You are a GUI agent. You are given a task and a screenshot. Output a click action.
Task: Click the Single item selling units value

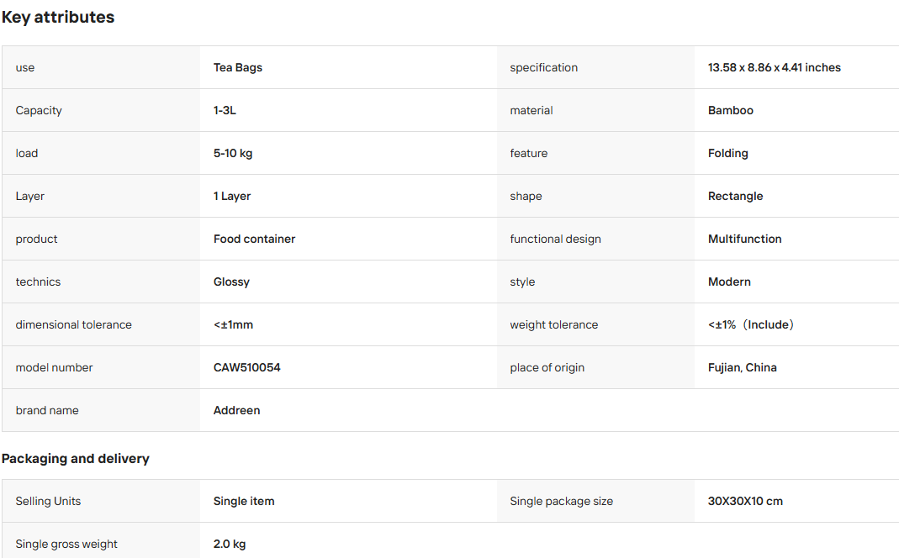pos(244,502)
